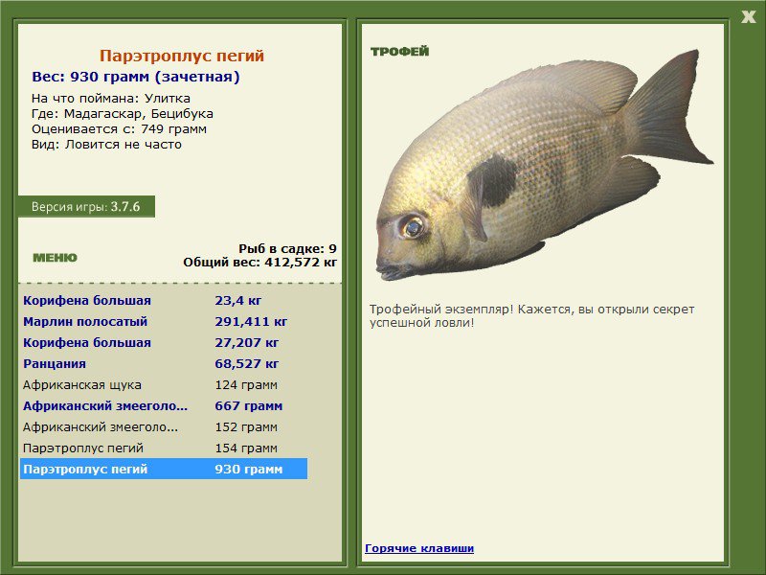The image size is (766, 575).
Task: Open the МЕНЮ button
Action: [x=55, y=258]
